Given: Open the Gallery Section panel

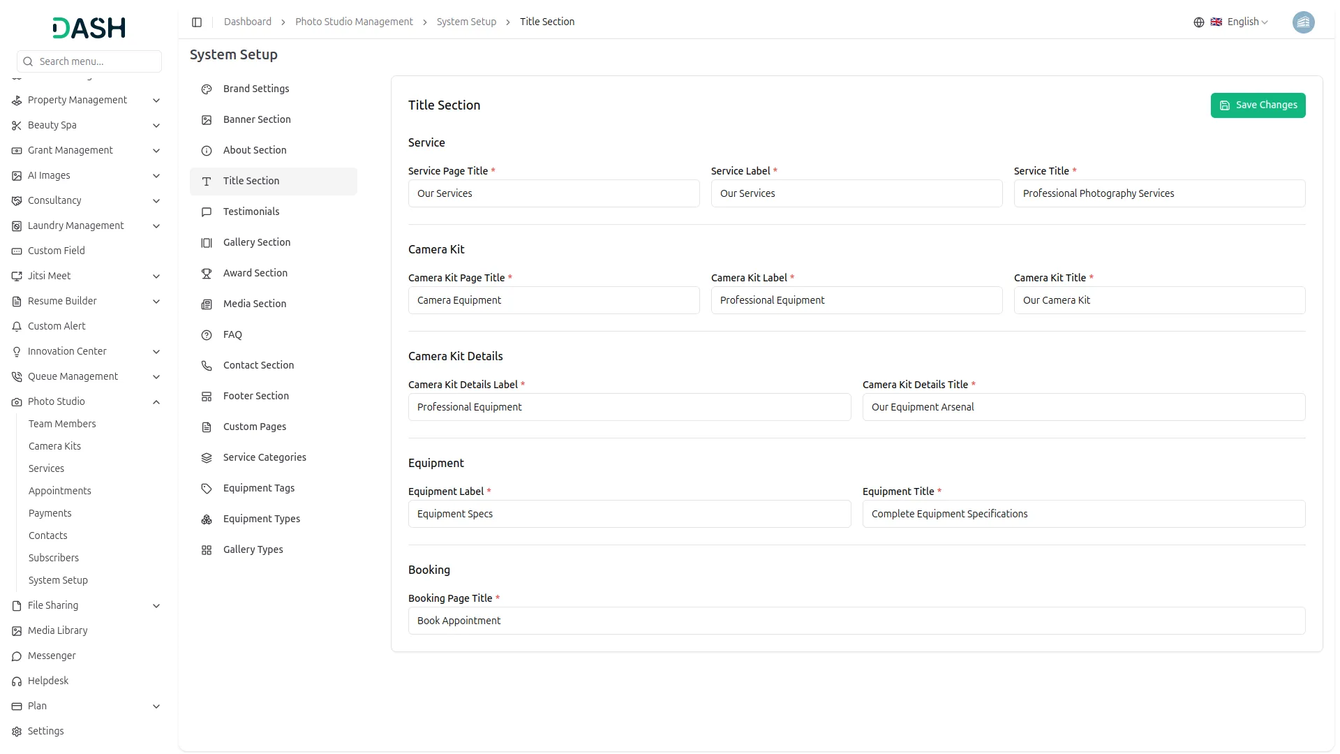Looking at the screenshot, I should click(x=257, y=242).
